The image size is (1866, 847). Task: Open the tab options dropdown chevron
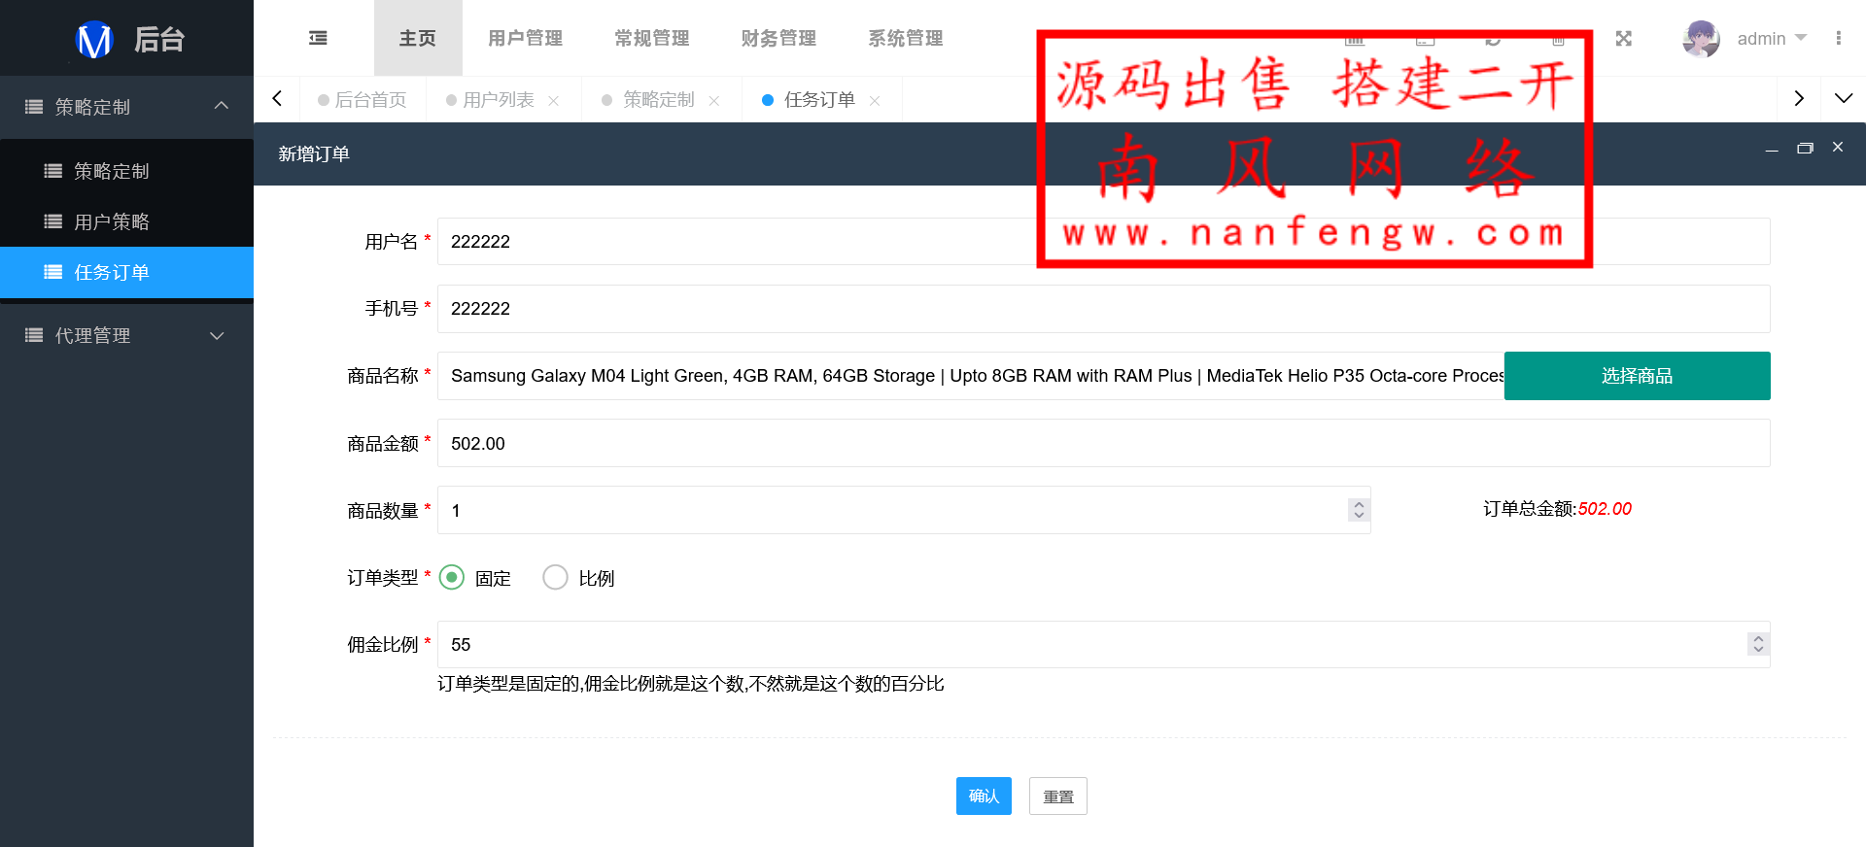[x=1843, y=99]
